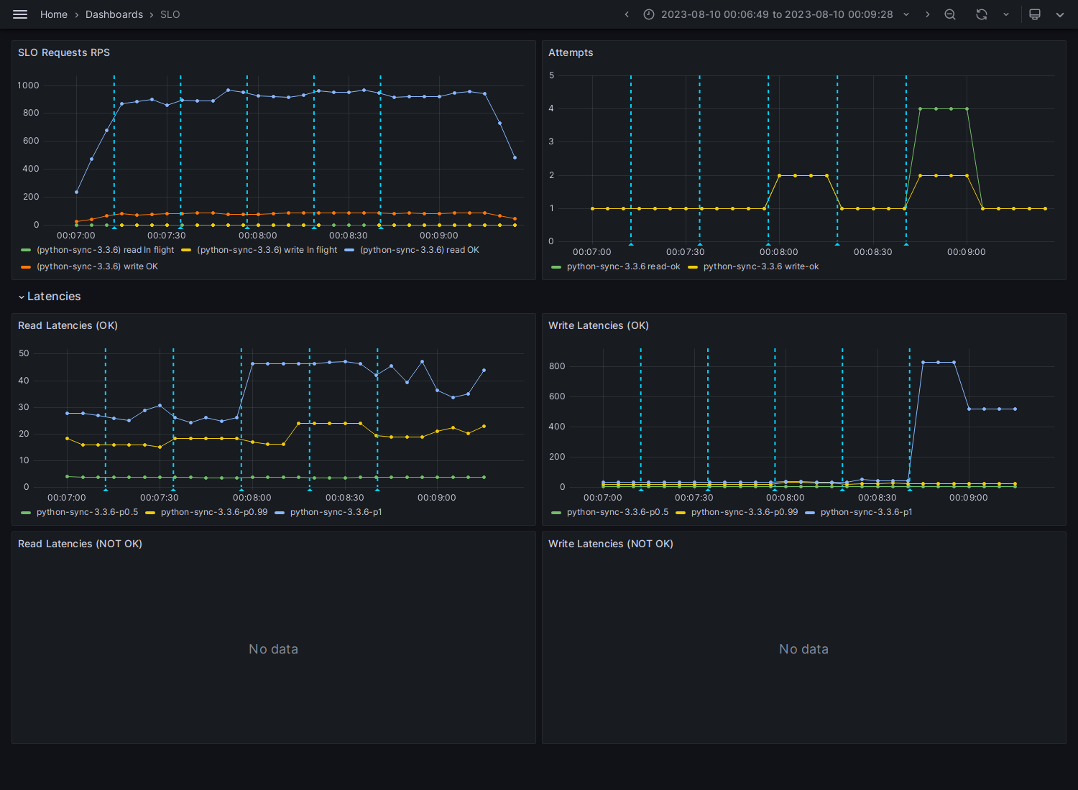Viewport: 1078px width, 790px height.
Task: Click the 800 y-axis label in Write Latencies
Action: pyautogui.click(x=557, y=366)
